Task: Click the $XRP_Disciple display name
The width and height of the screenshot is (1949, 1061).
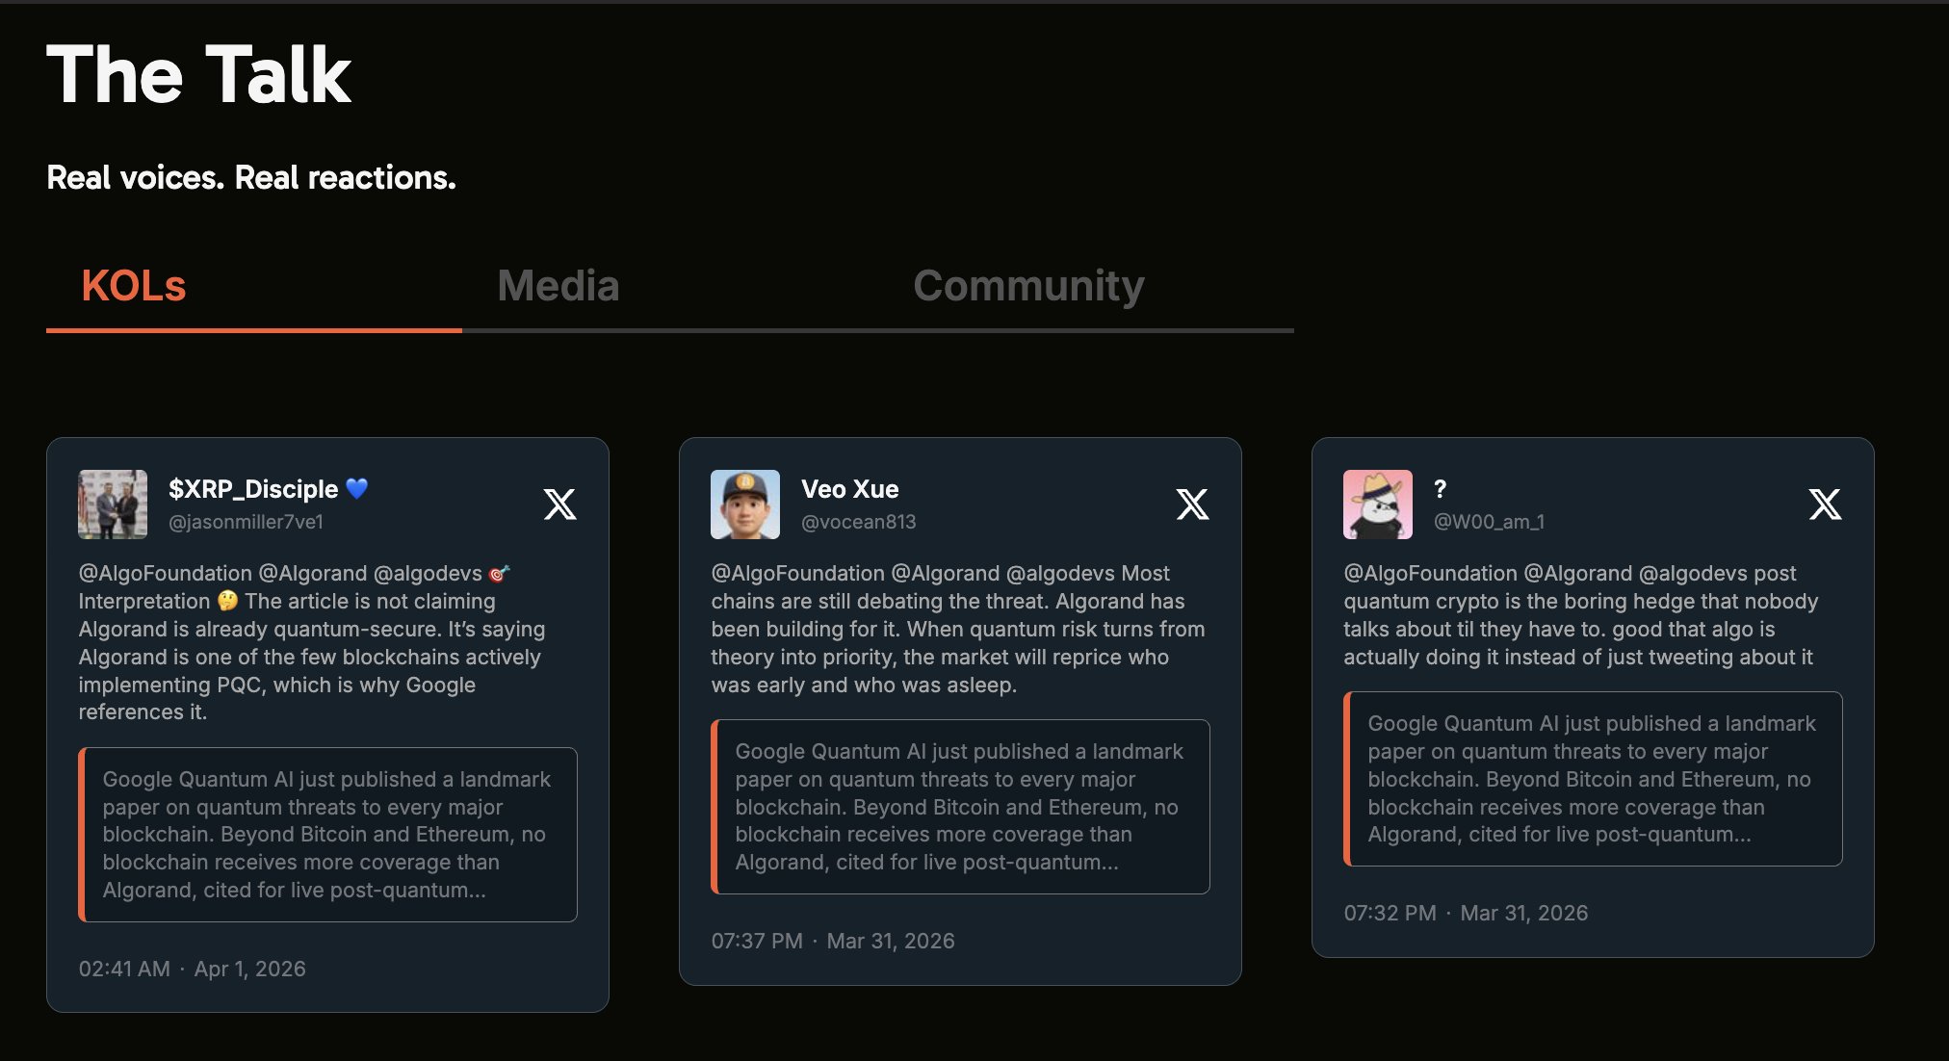Action: click(253, 489)
